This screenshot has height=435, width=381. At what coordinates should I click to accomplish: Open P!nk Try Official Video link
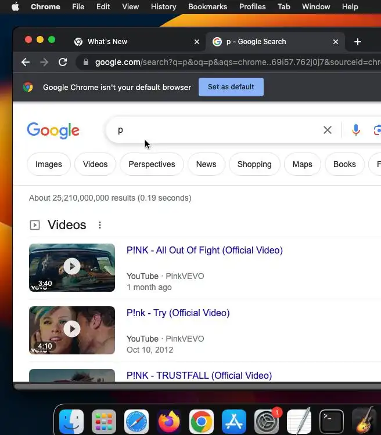tap(178, 313)
